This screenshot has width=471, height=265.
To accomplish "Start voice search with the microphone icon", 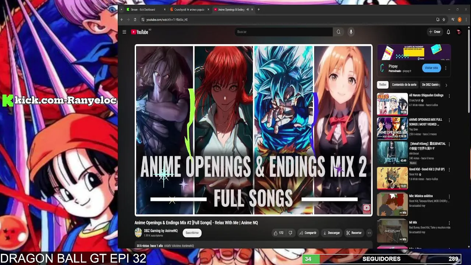I will pos(351,32).
